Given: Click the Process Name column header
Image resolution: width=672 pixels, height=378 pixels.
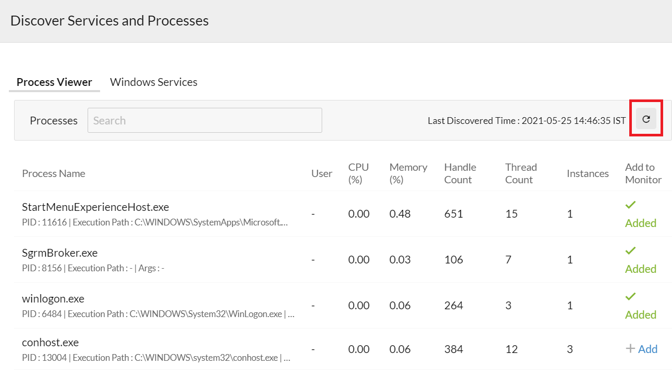Looking at the screenshot, I should coord(53,174).
